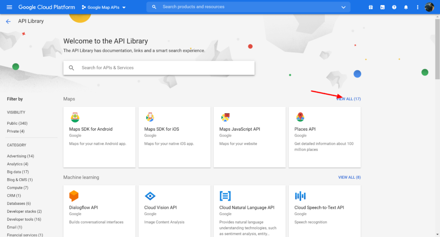Click the Maps JavaScript API icon

pyautogui.click(x=225, y=117)
